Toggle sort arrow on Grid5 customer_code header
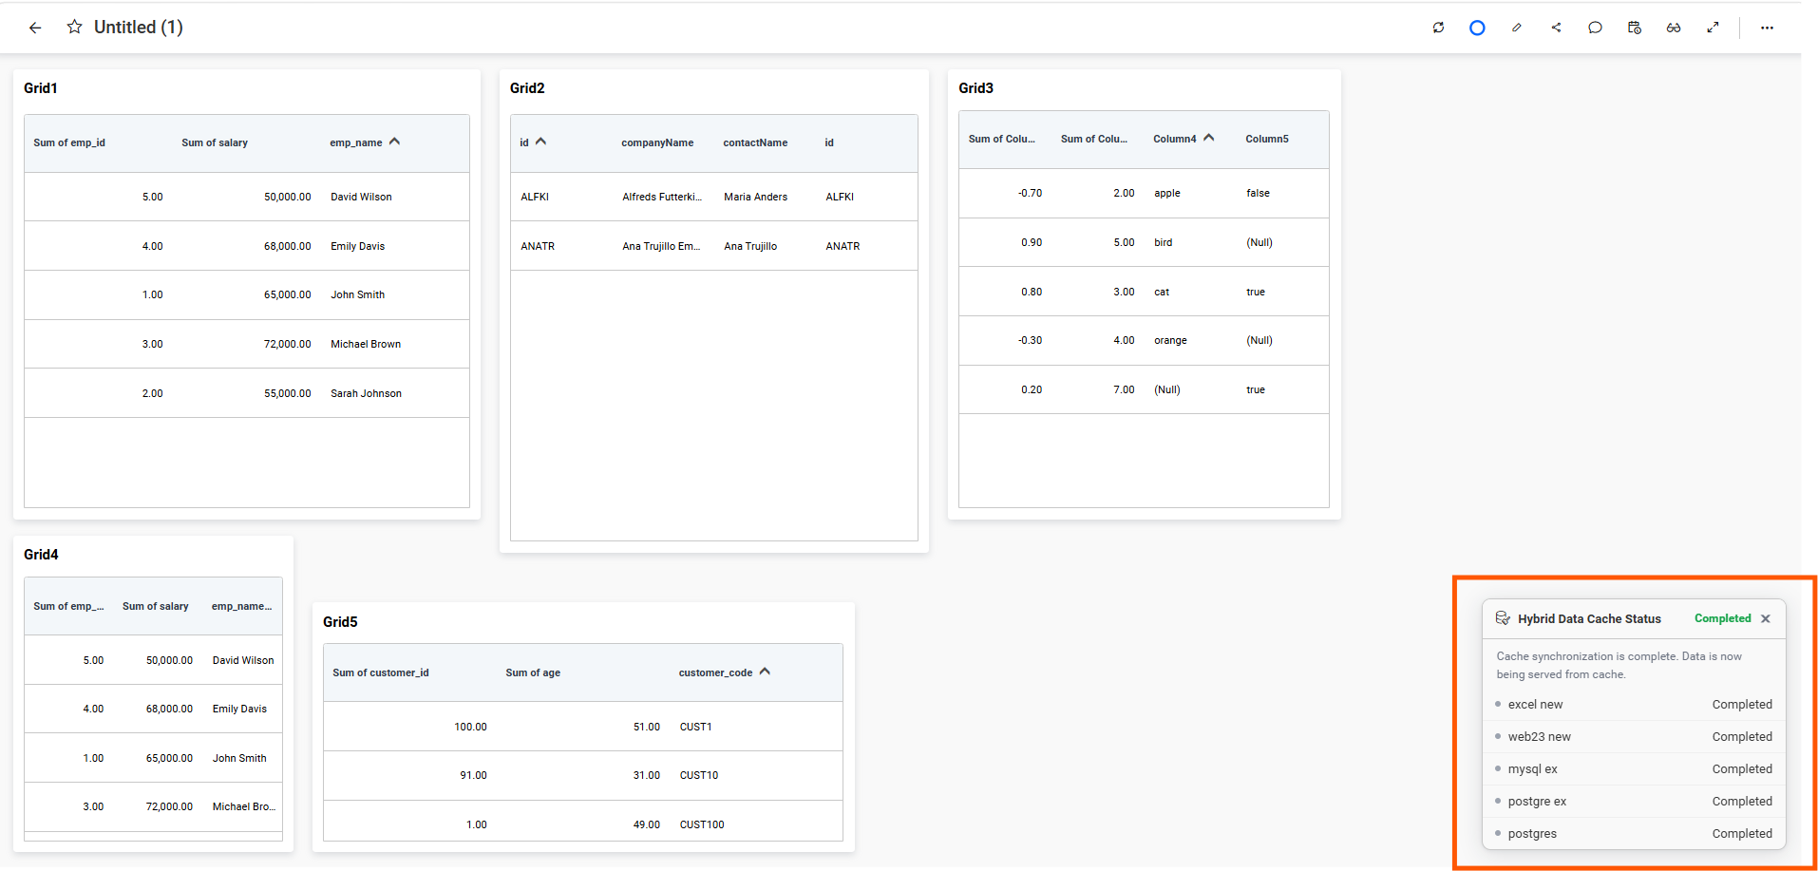 765,672
